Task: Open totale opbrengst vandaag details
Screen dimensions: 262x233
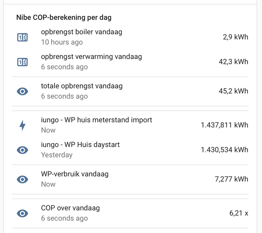Action: point(82,86)
